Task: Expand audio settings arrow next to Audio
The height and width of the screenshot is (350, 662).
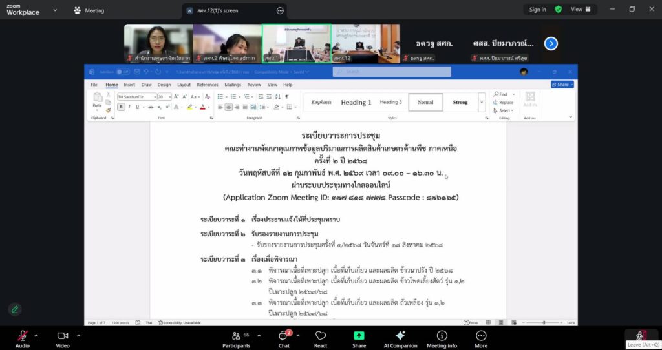Action: (36, 335)
